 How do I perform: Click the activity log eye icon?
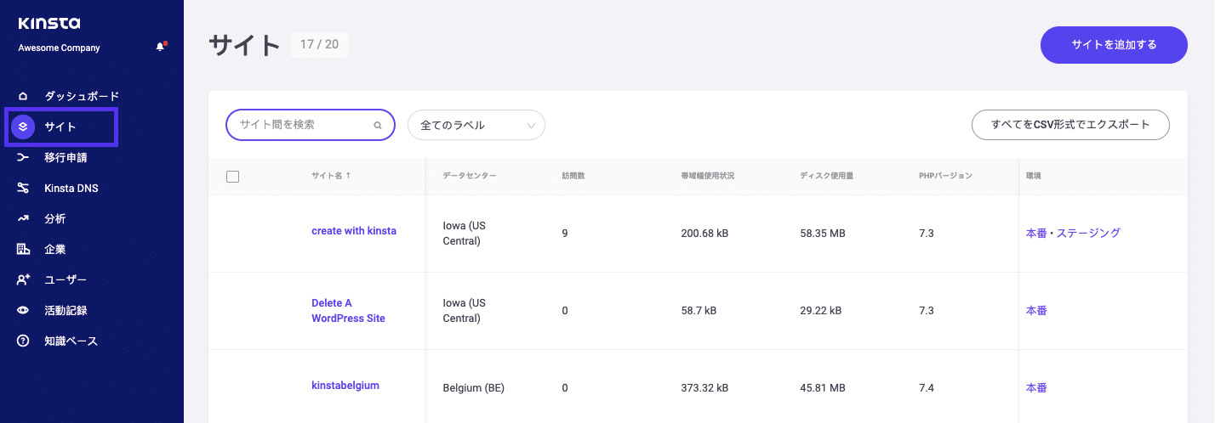click(x=23, y=310)
